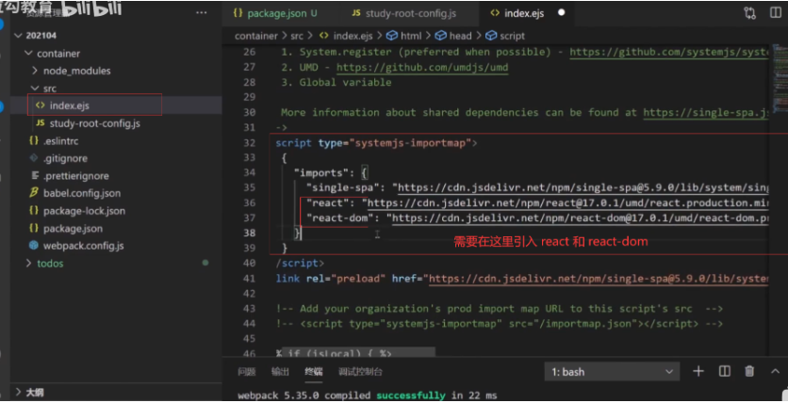Split the terminal panel

(x=724, y=371)
